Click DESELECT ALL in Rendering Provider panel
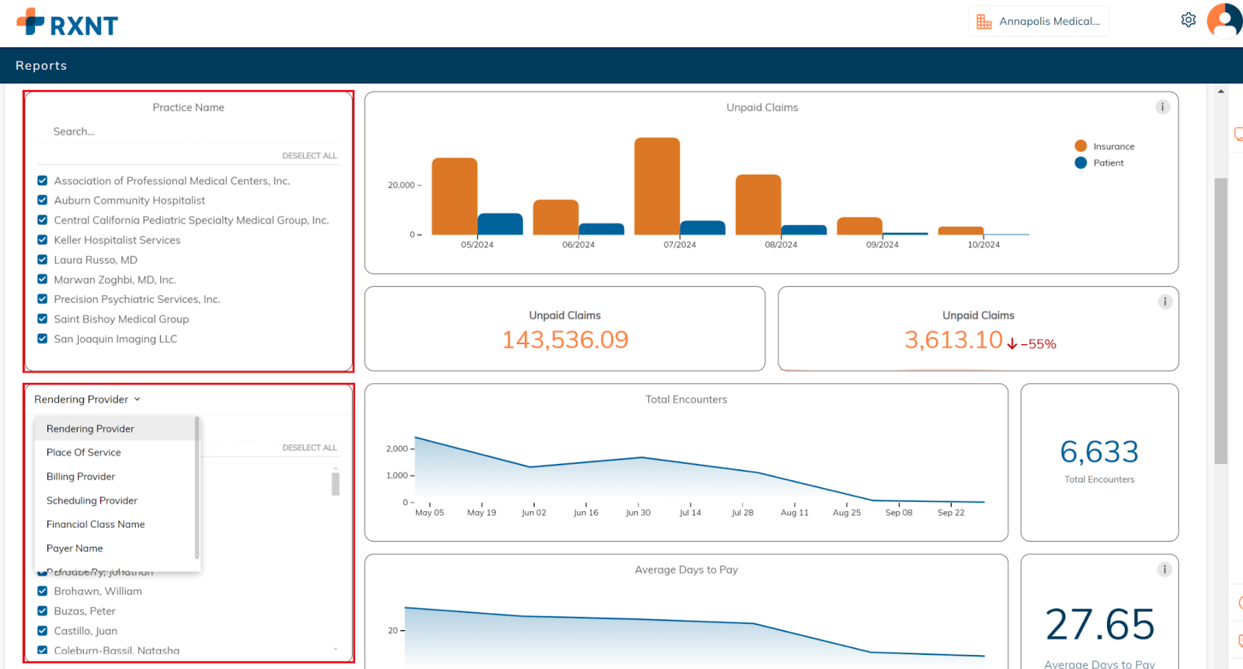Screen dimensions: 1243x669 click(309, 448)
